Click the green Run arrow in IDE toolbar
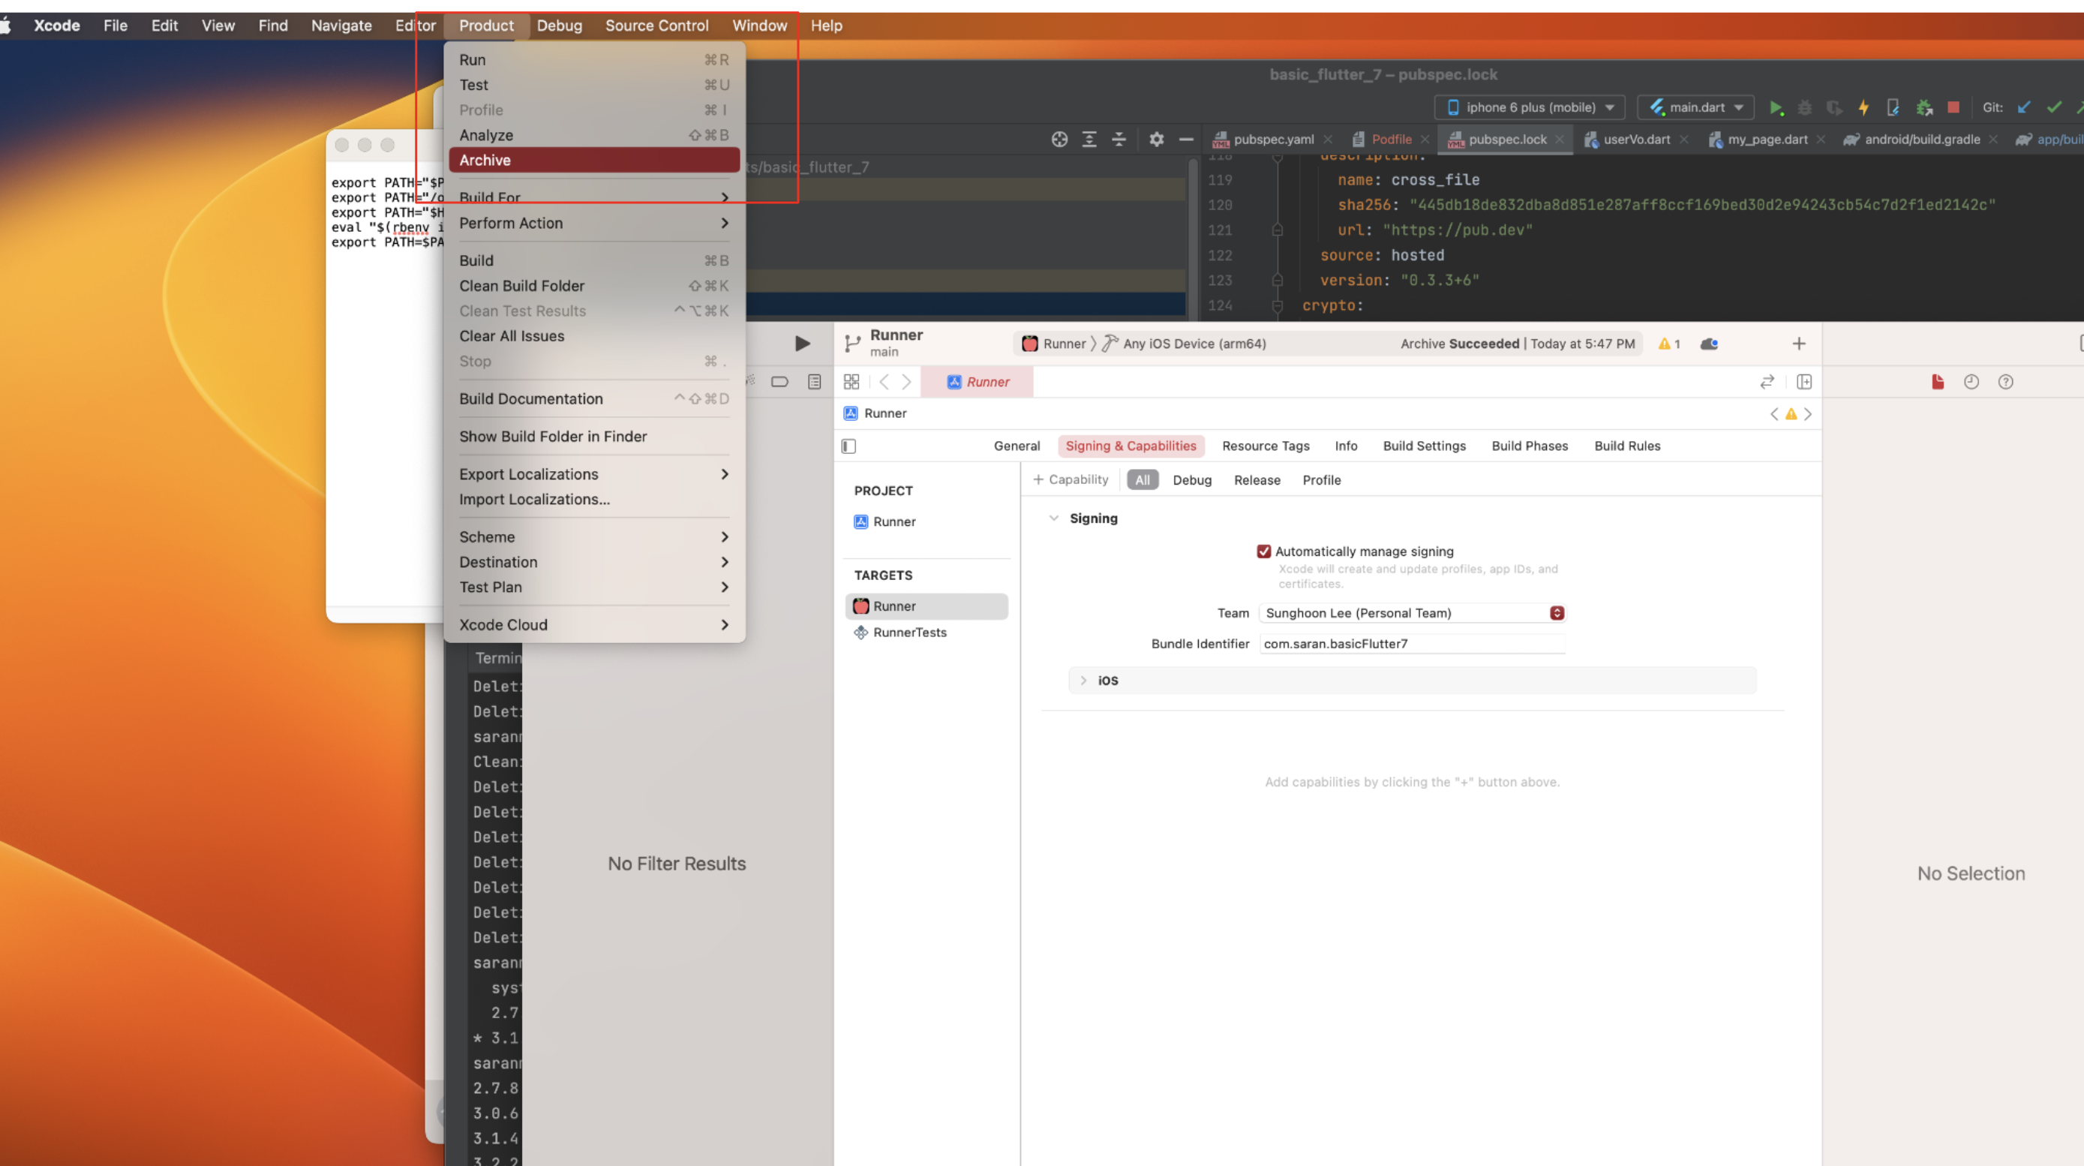The image size is (2084, 1166). coord(1776,107)
